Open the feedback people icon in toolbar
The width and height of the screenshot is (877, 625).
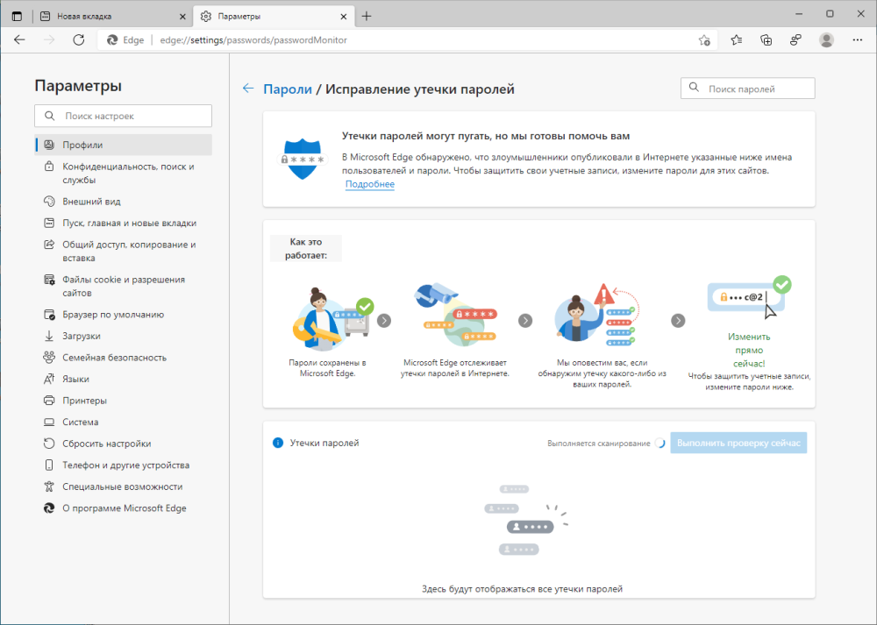pos(796,39)
